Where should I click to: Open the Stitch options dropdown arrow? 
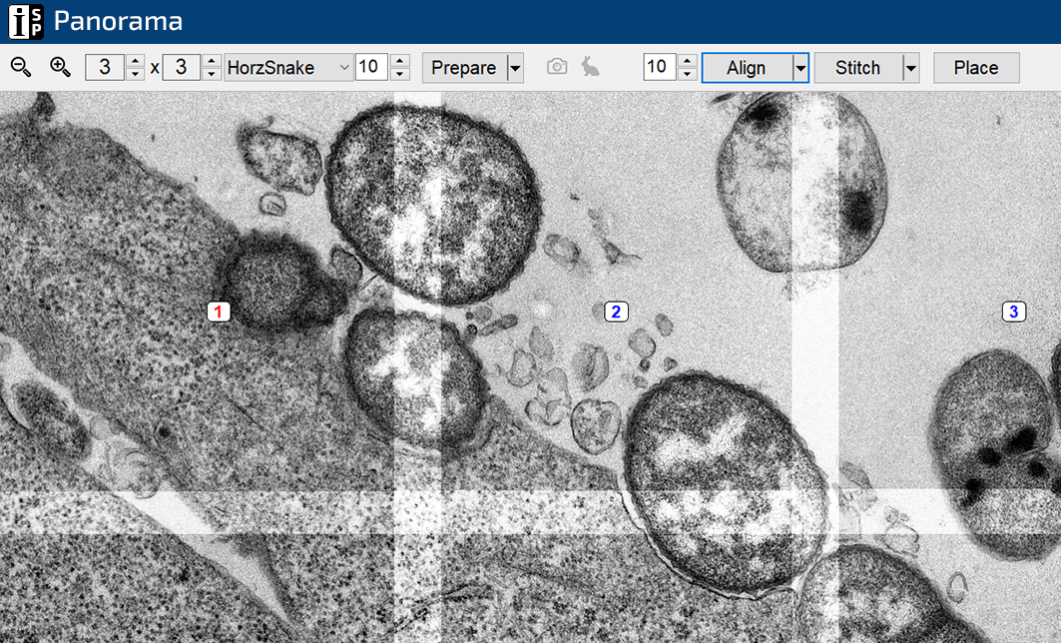[910, 68]
